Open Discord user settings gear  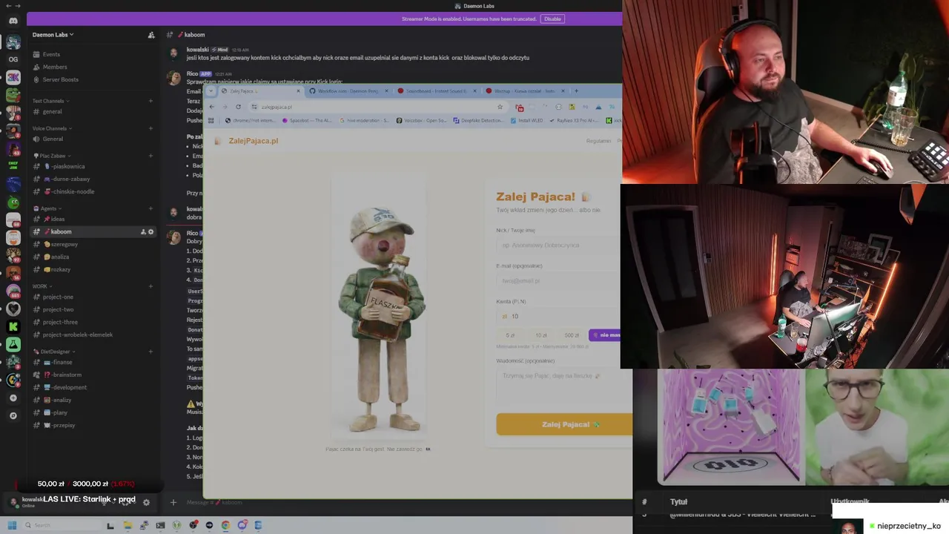point(146,502)
